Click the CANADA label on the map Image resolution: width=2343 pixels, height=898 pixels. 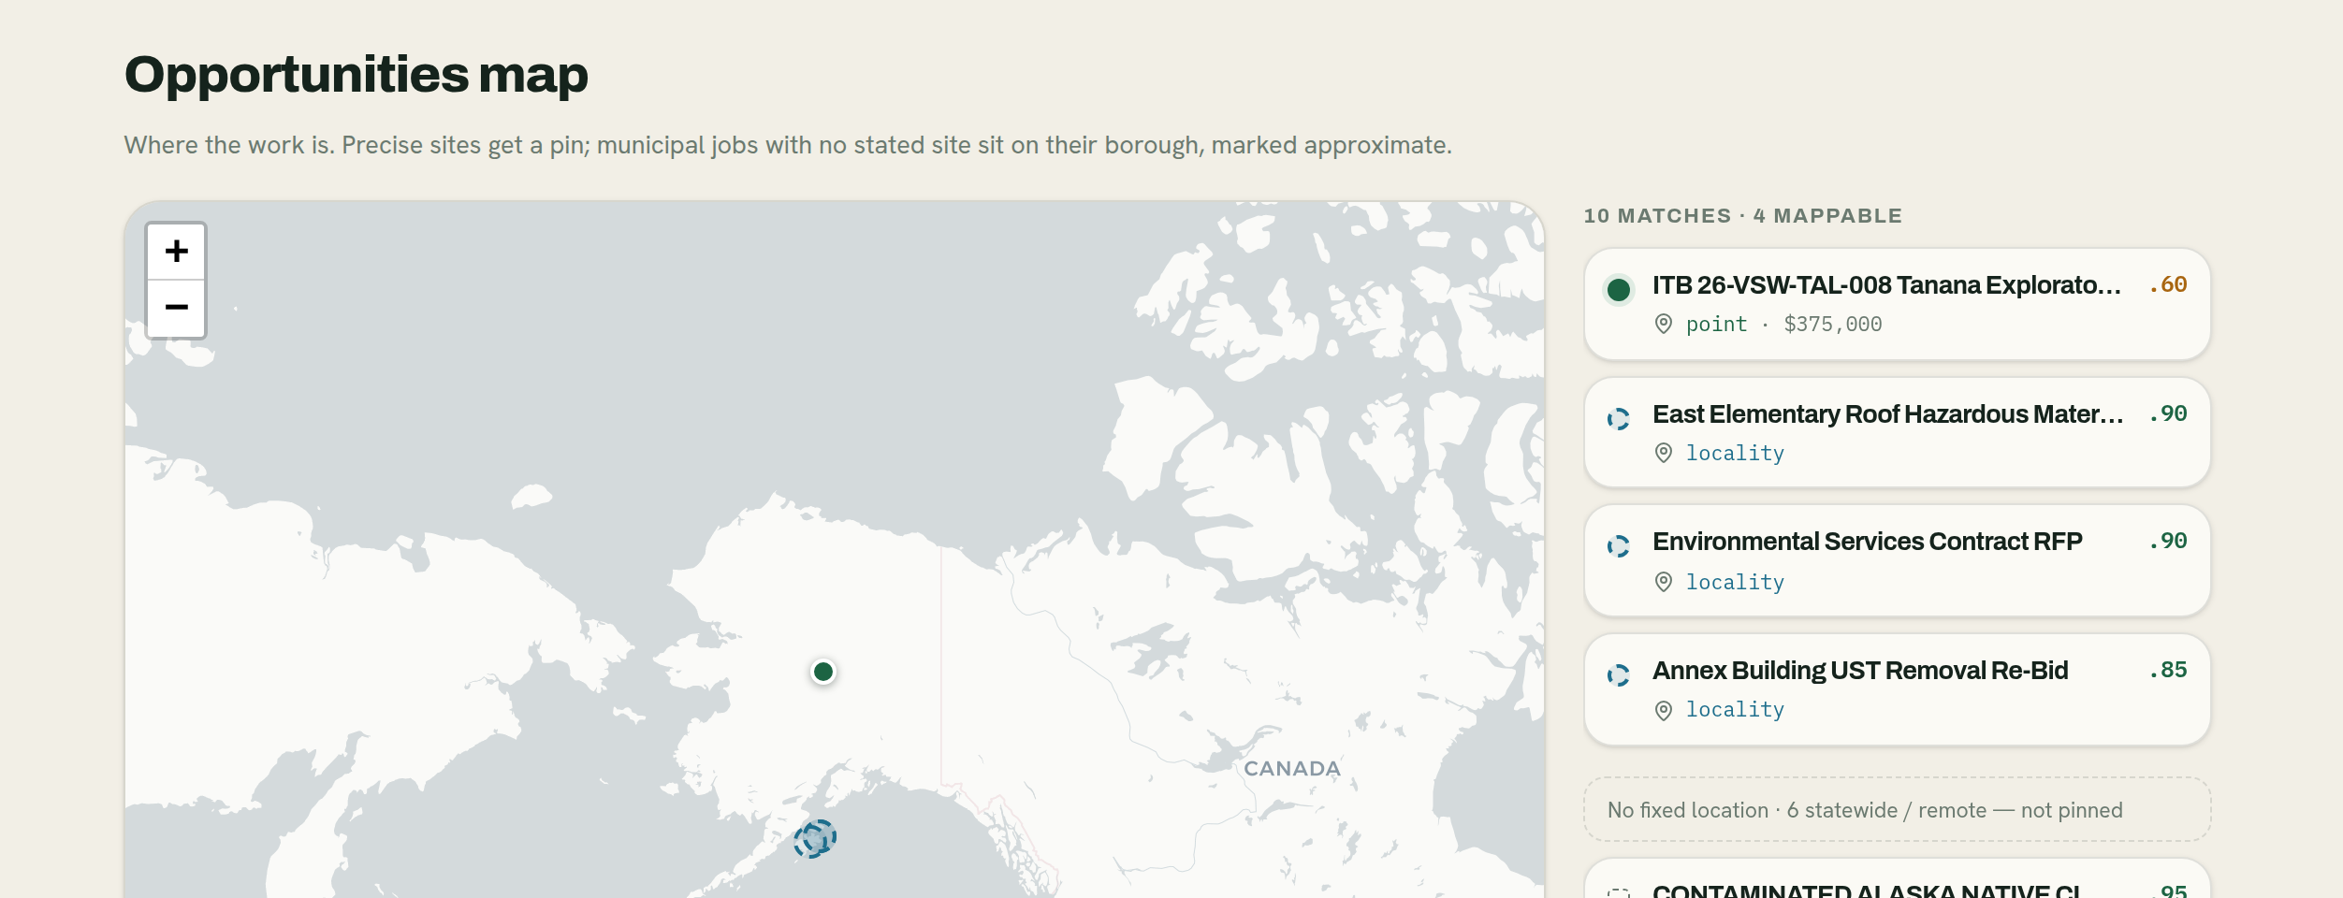(x=1291, y=769)
